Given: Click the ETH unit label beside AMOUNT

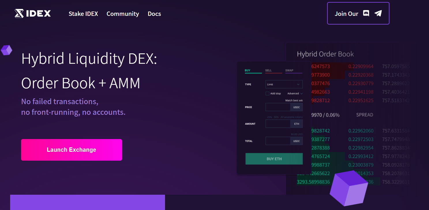Looking at the screenshot, I should point(297,124).
